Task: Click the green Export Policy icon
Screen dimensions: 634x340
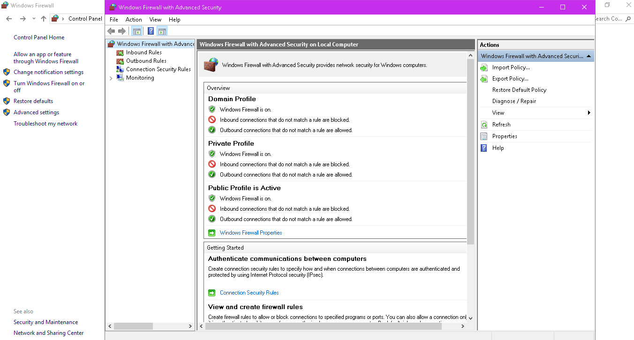Action: (484, 79)
